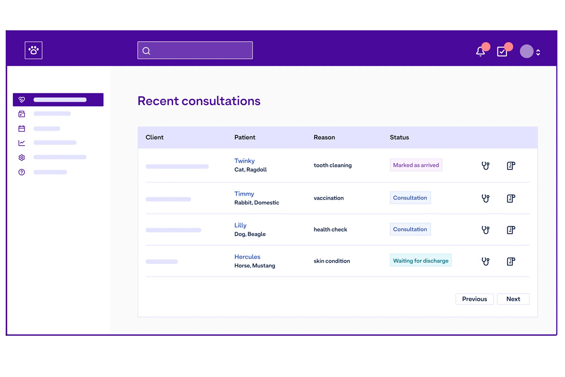Open the notes icon for Twinky

tap(511, 166)
